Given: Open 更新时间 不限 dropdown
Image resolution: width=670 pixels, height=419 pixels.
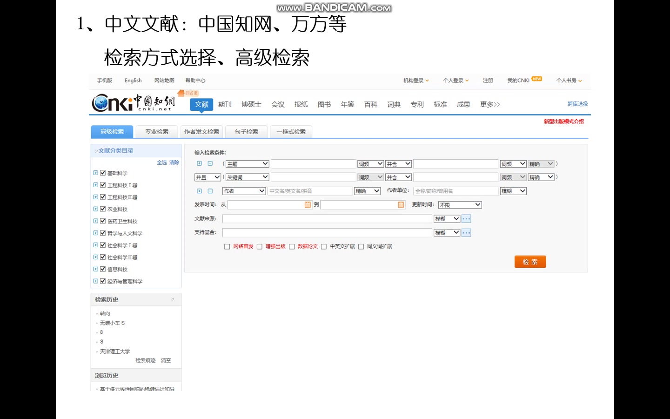Looking at the screenshot, I should (x=460, y=205).
